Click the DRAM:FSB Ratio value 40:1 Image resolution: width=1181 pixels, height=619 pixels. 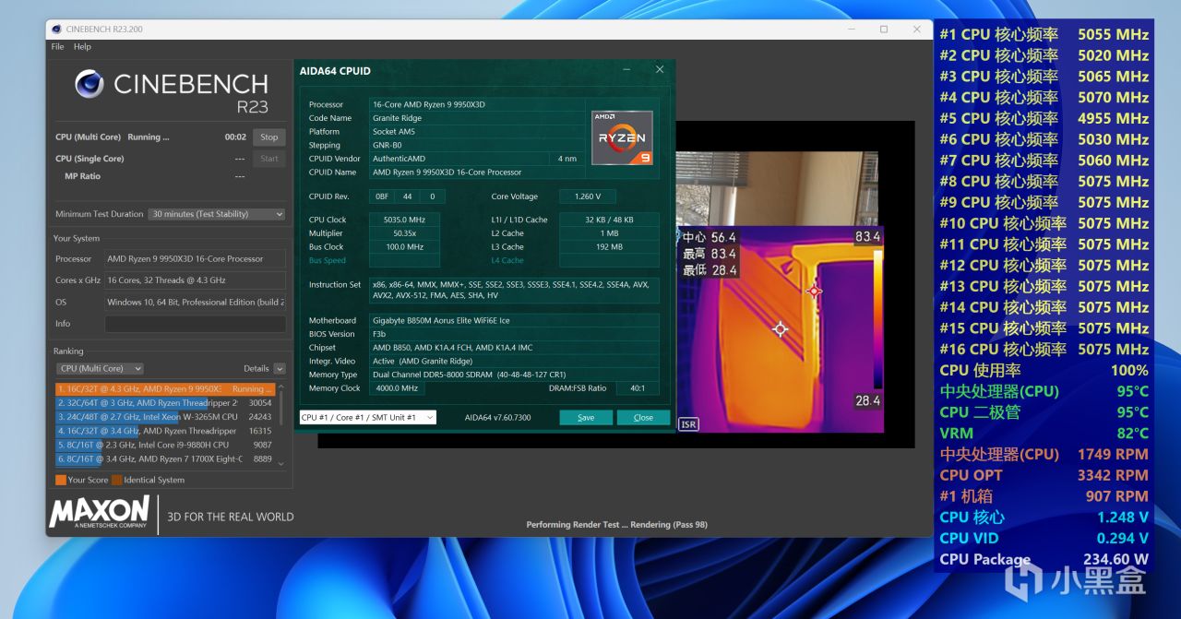[637, 388]
